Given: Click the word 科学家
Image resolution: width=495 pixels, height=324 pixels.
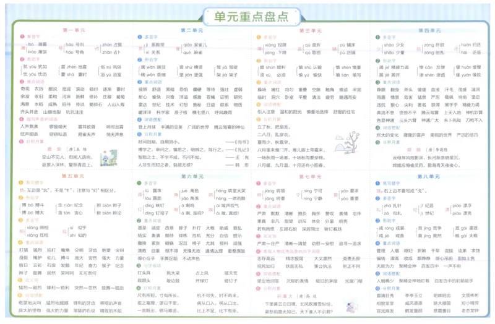Looking at the screenshot, I should 163,113.
